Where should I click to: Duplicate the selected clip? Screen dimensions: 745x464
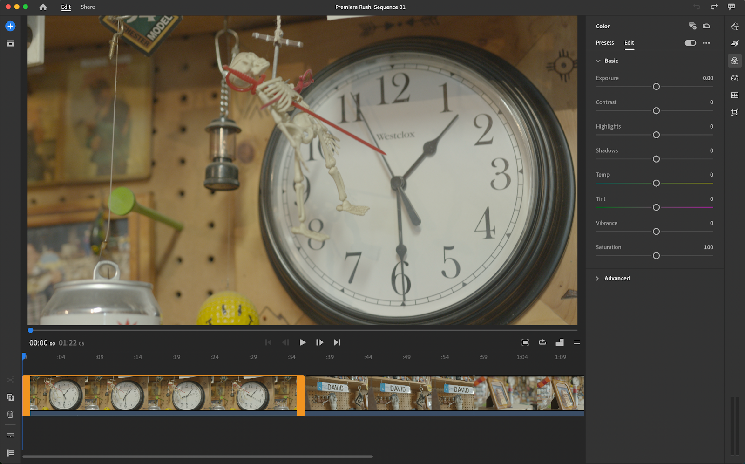point(10,397)
